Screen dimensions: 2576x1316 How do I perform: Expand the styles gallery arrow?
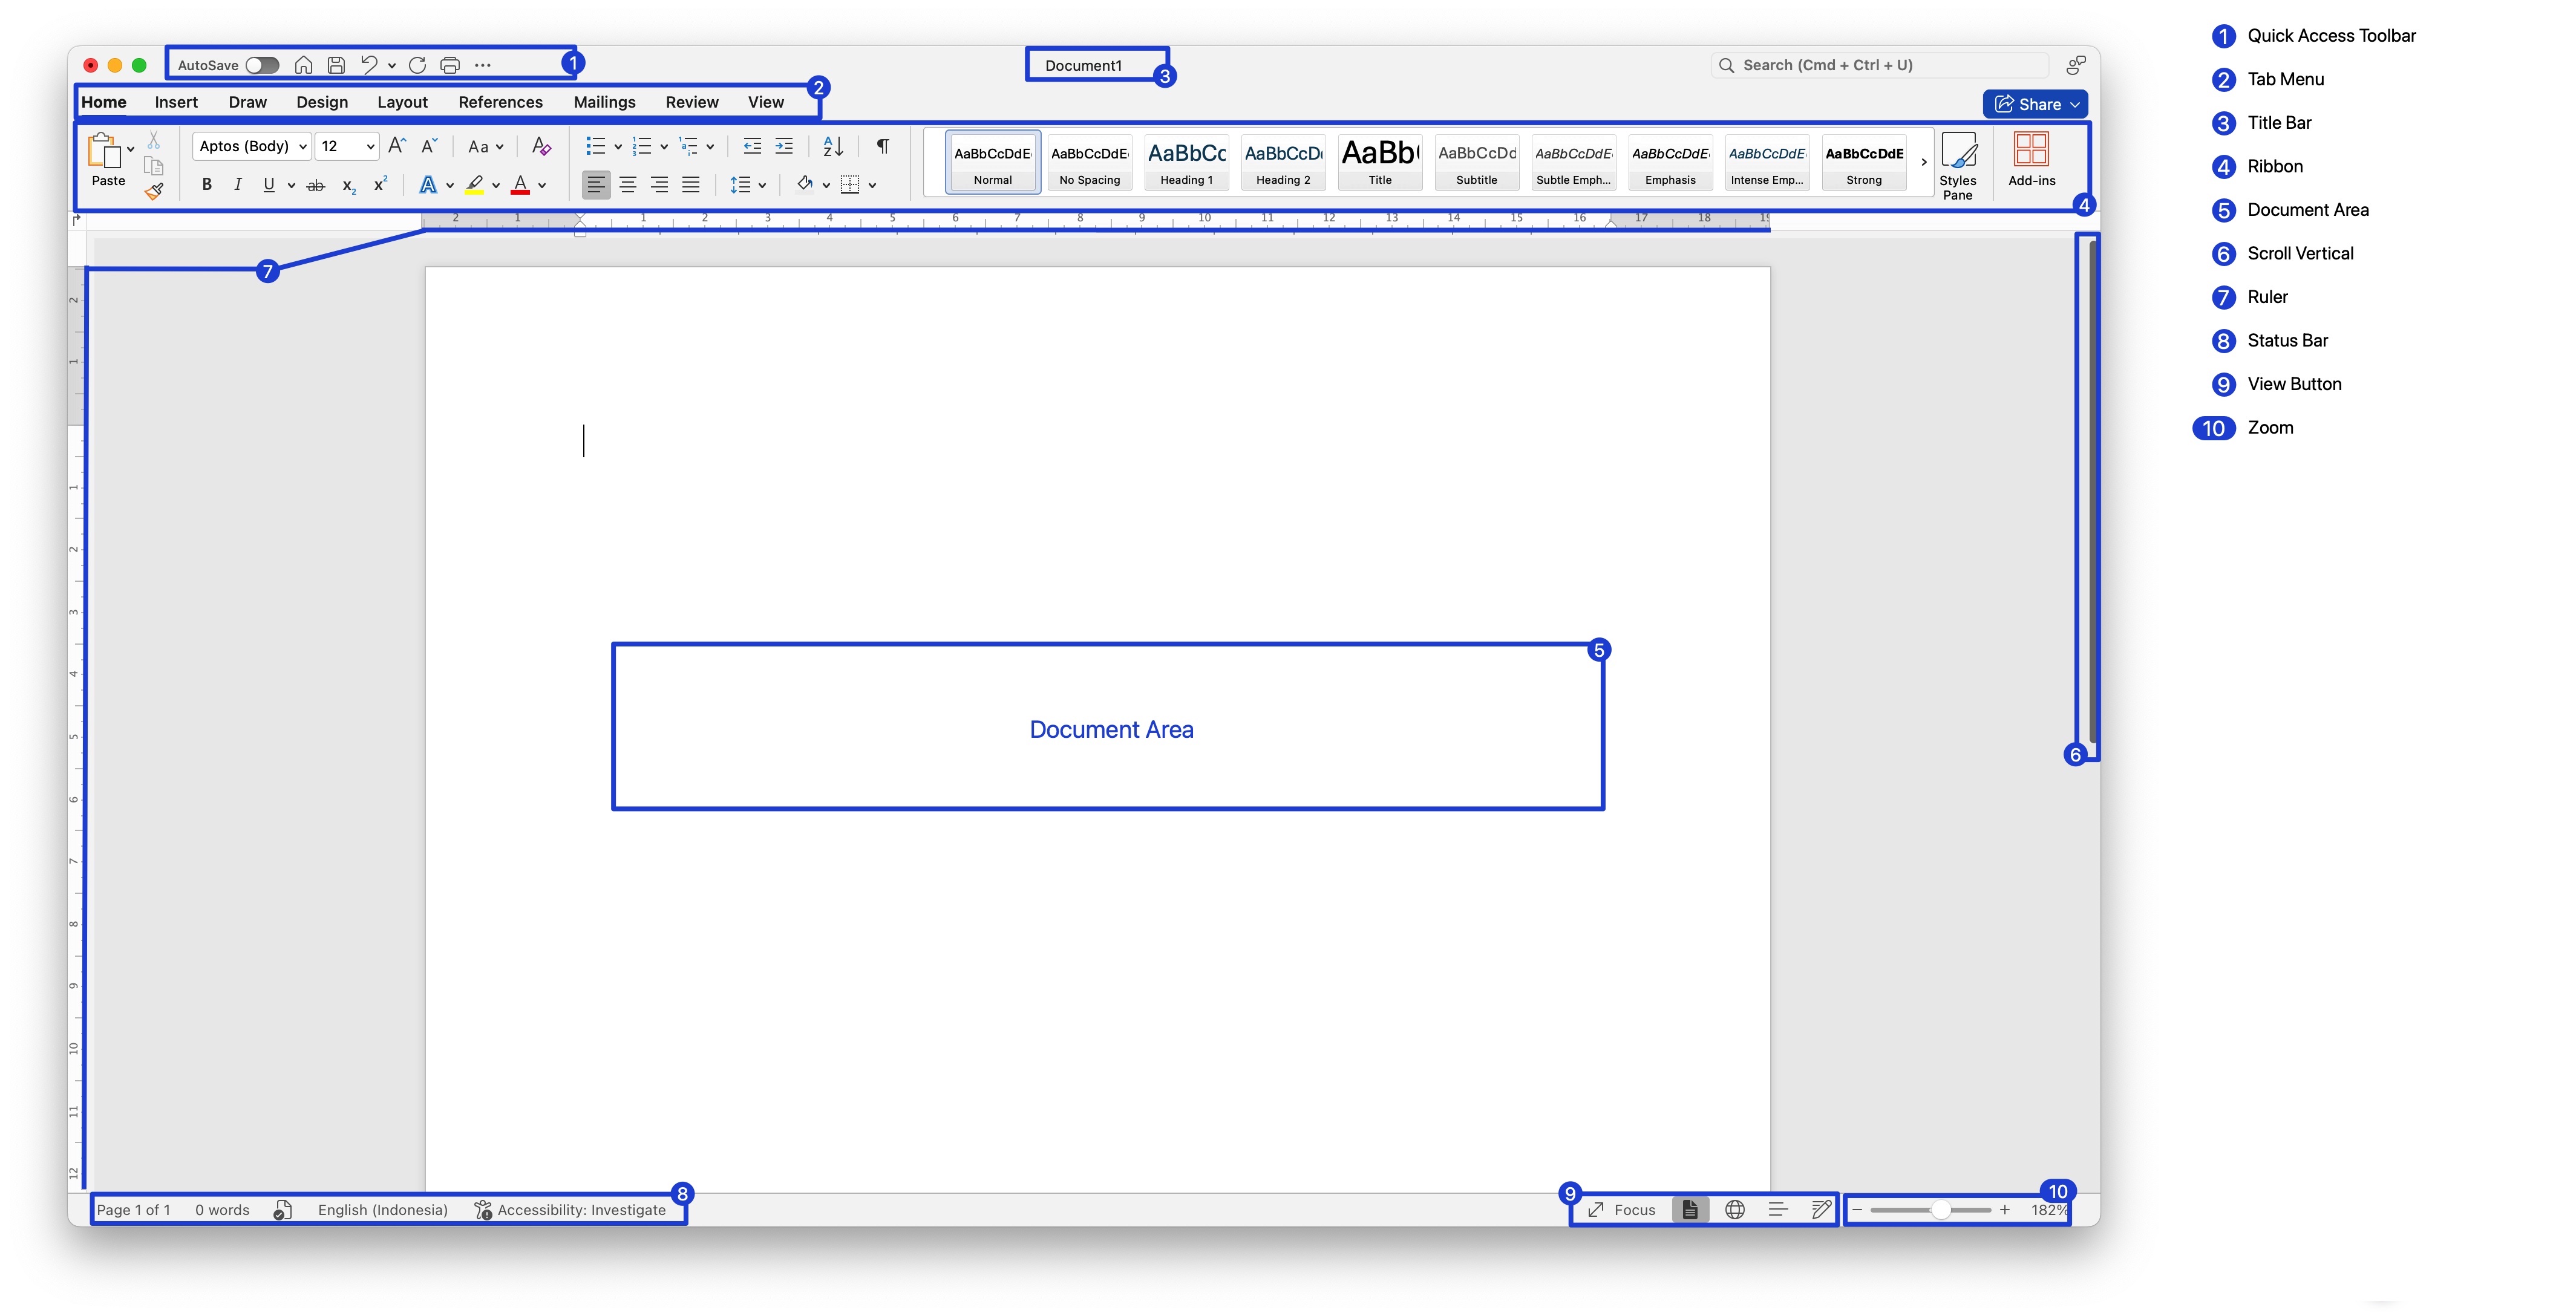[1923, 162]
